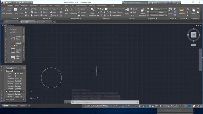Click Create block button
The height and width of the screenshot is (114, 203).
click(134, 9)
